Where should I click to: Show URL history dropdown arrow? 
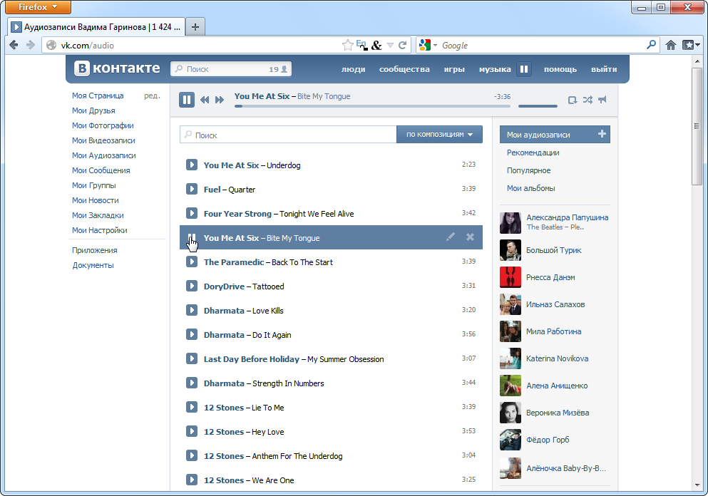(390, 45)
